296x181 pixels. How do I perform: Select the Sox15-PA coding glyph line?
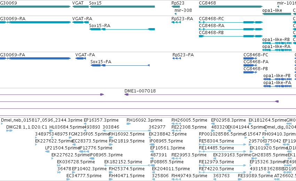(x=120, y=65)
